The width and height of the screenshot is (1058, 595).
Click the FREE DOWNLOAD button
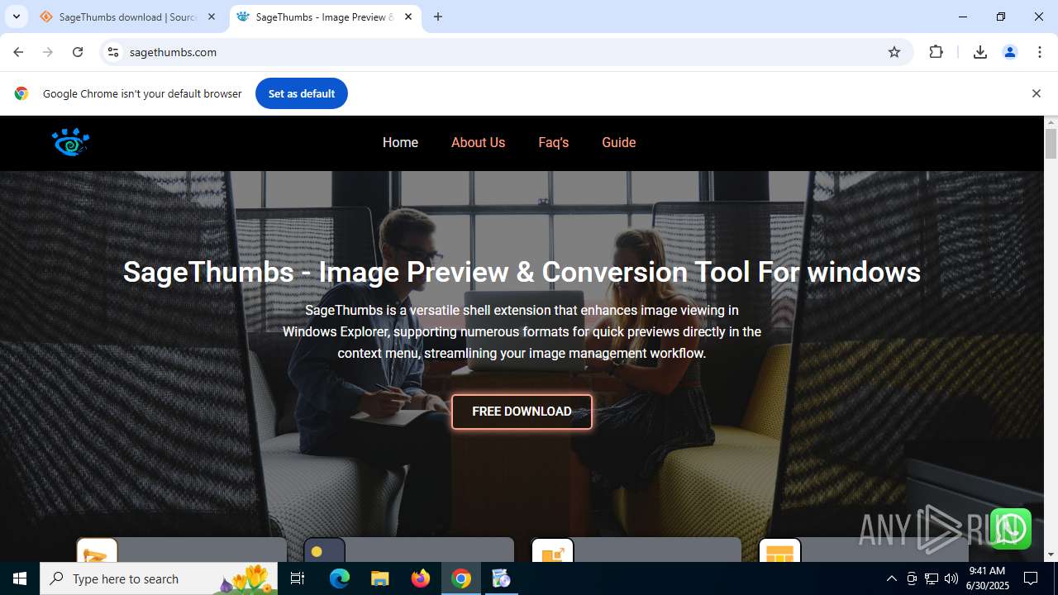(x=522, y=412)
